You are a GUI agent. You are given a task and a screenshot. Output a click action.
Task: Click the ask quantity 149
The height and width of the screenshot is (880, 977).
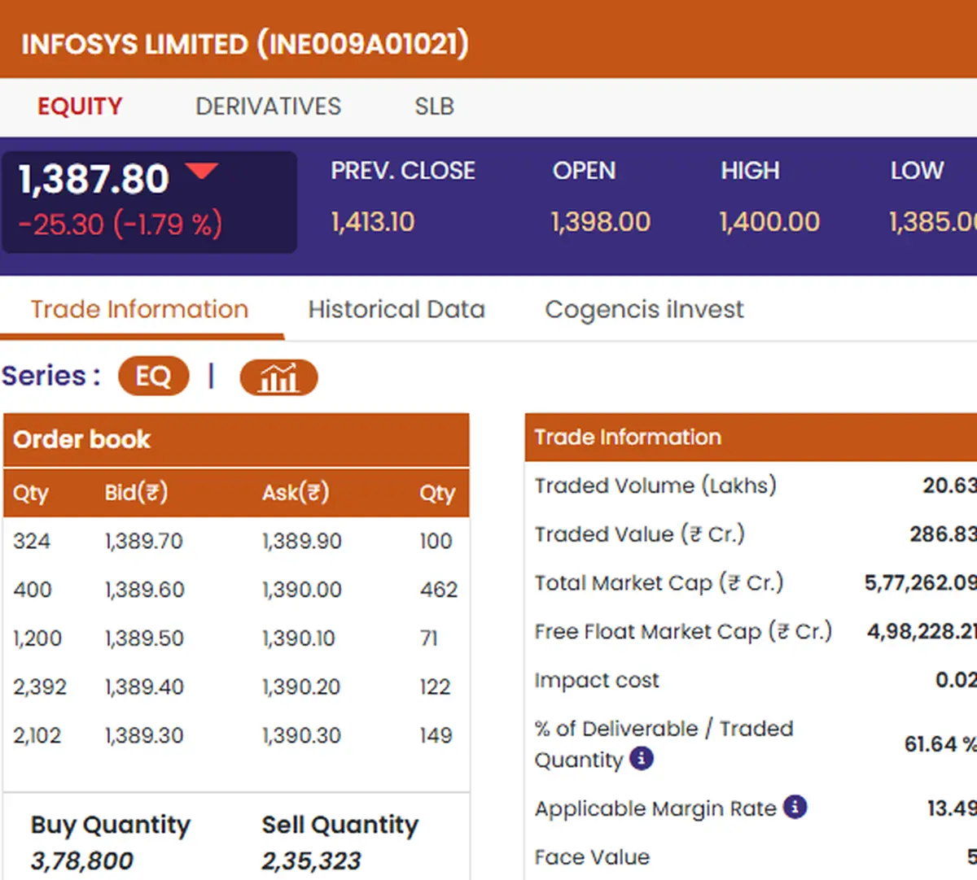(x=436, y=736)
